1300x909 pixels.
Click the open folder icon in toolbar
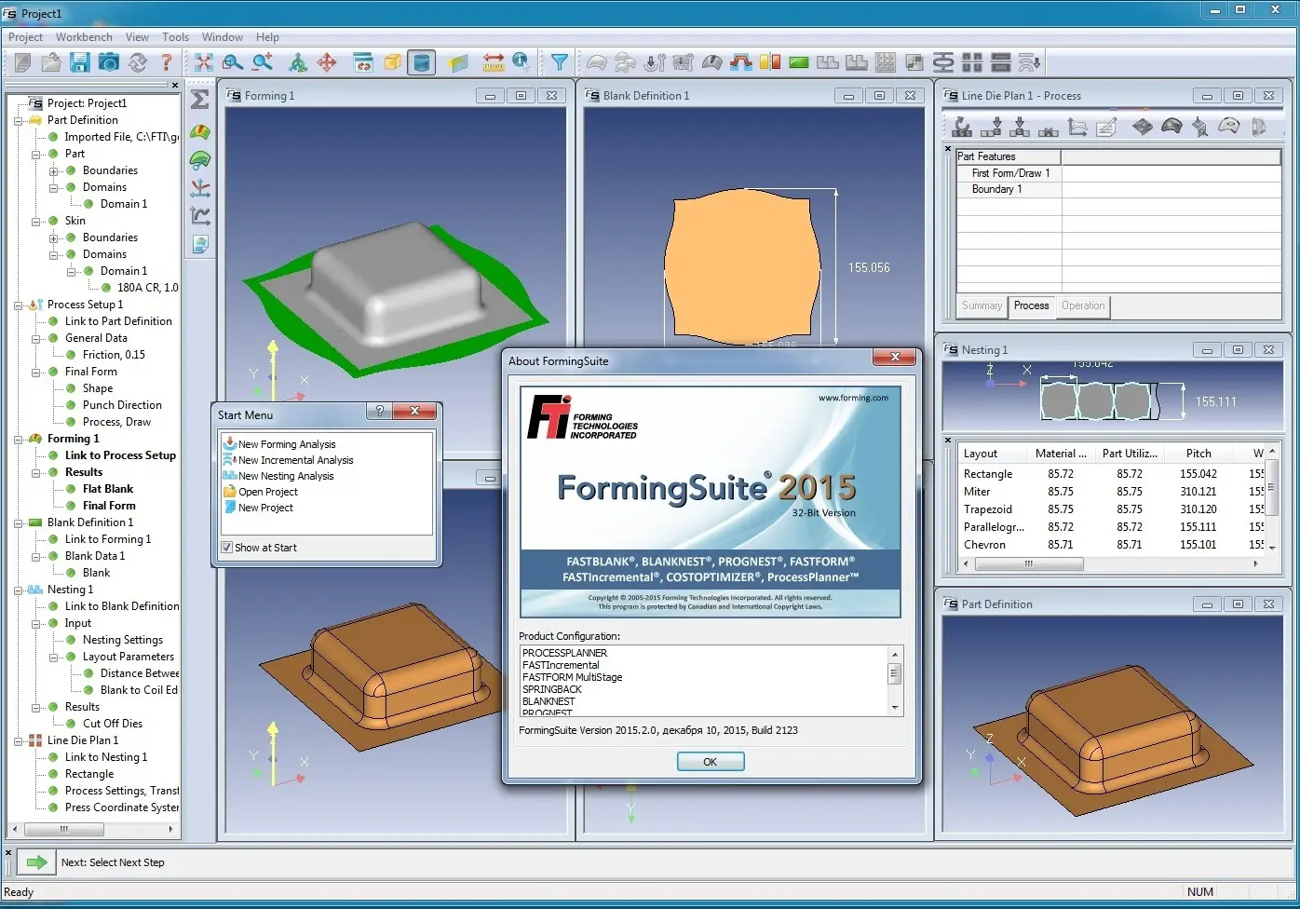point(51,62)
